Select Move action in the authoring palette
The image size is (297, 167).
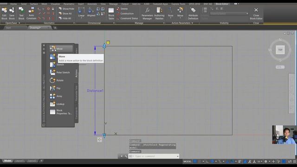pyautogui.click(x=61, y=49)
